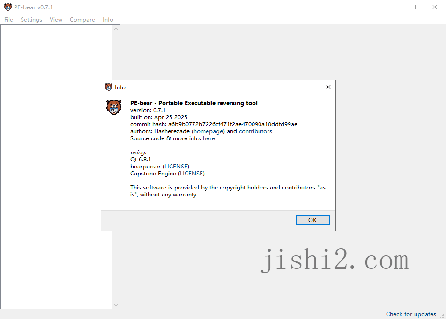Click the PE-bear app icon in main title bar
446x319 pixels.
coord(8,7)
